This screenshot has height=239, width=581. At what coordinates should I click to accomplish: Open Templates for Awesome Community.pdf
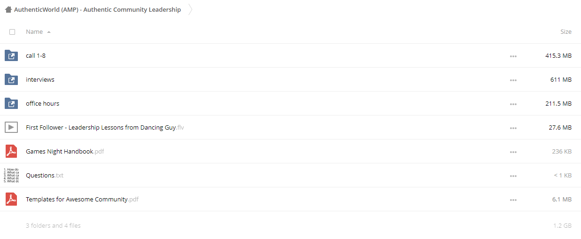[82, 199]
